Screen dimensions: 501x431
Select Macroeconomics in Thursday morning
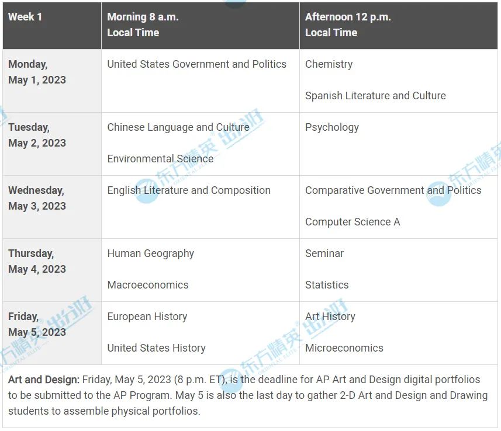[x=148, y=285]
